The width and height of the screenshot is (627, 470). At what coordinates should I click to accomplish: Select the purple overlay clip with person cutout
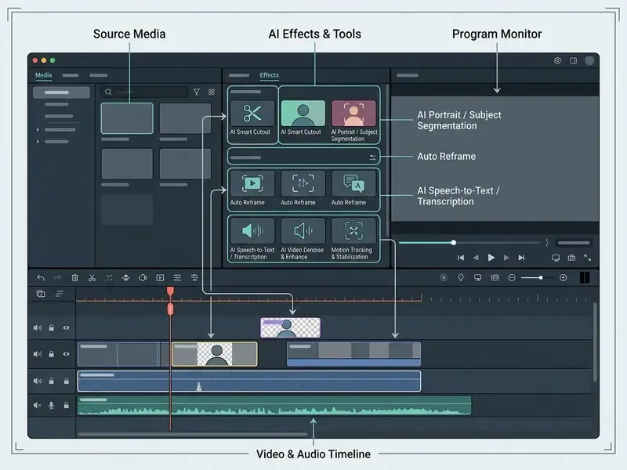tap(290, 327)
